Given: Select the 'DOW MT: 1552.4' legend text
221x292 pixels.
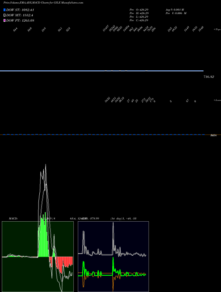Looking at the screenshot, I should [x=20, y=15].
